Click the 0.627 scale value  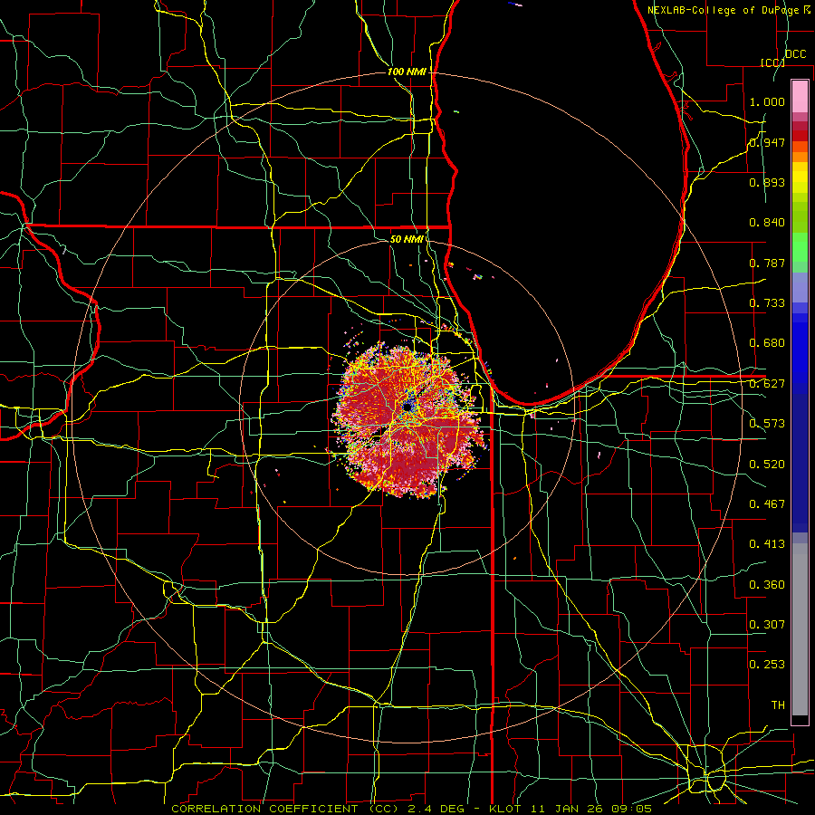tap(767, 384)
